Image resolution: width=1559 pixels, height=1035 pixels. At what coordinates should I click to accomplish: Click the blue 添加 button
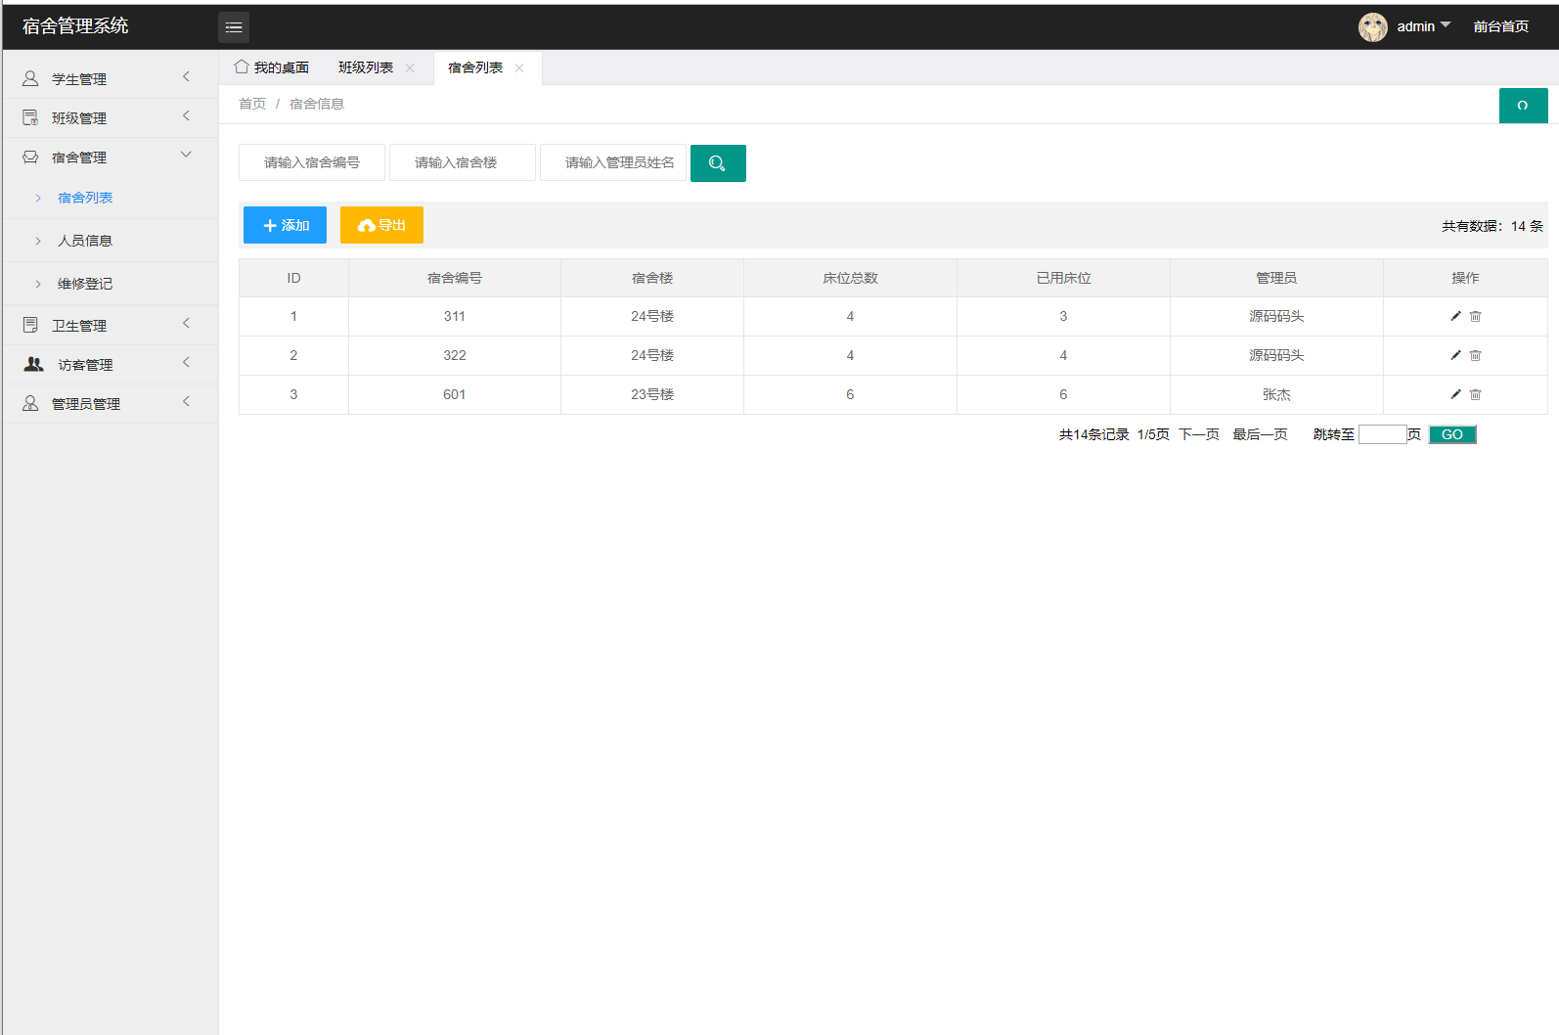285,225
